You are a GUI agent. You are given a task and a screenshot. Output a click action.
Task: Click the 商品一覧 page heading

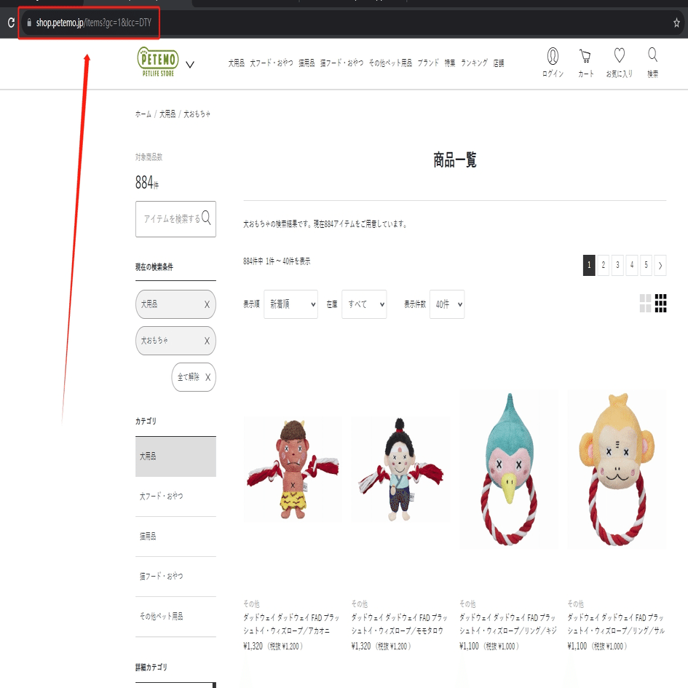pos(454,159)
